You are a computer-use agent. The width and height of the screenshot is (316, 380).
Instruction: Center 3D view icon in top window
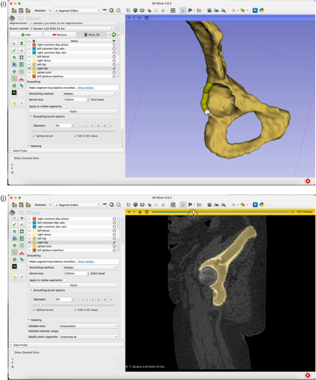140,18
